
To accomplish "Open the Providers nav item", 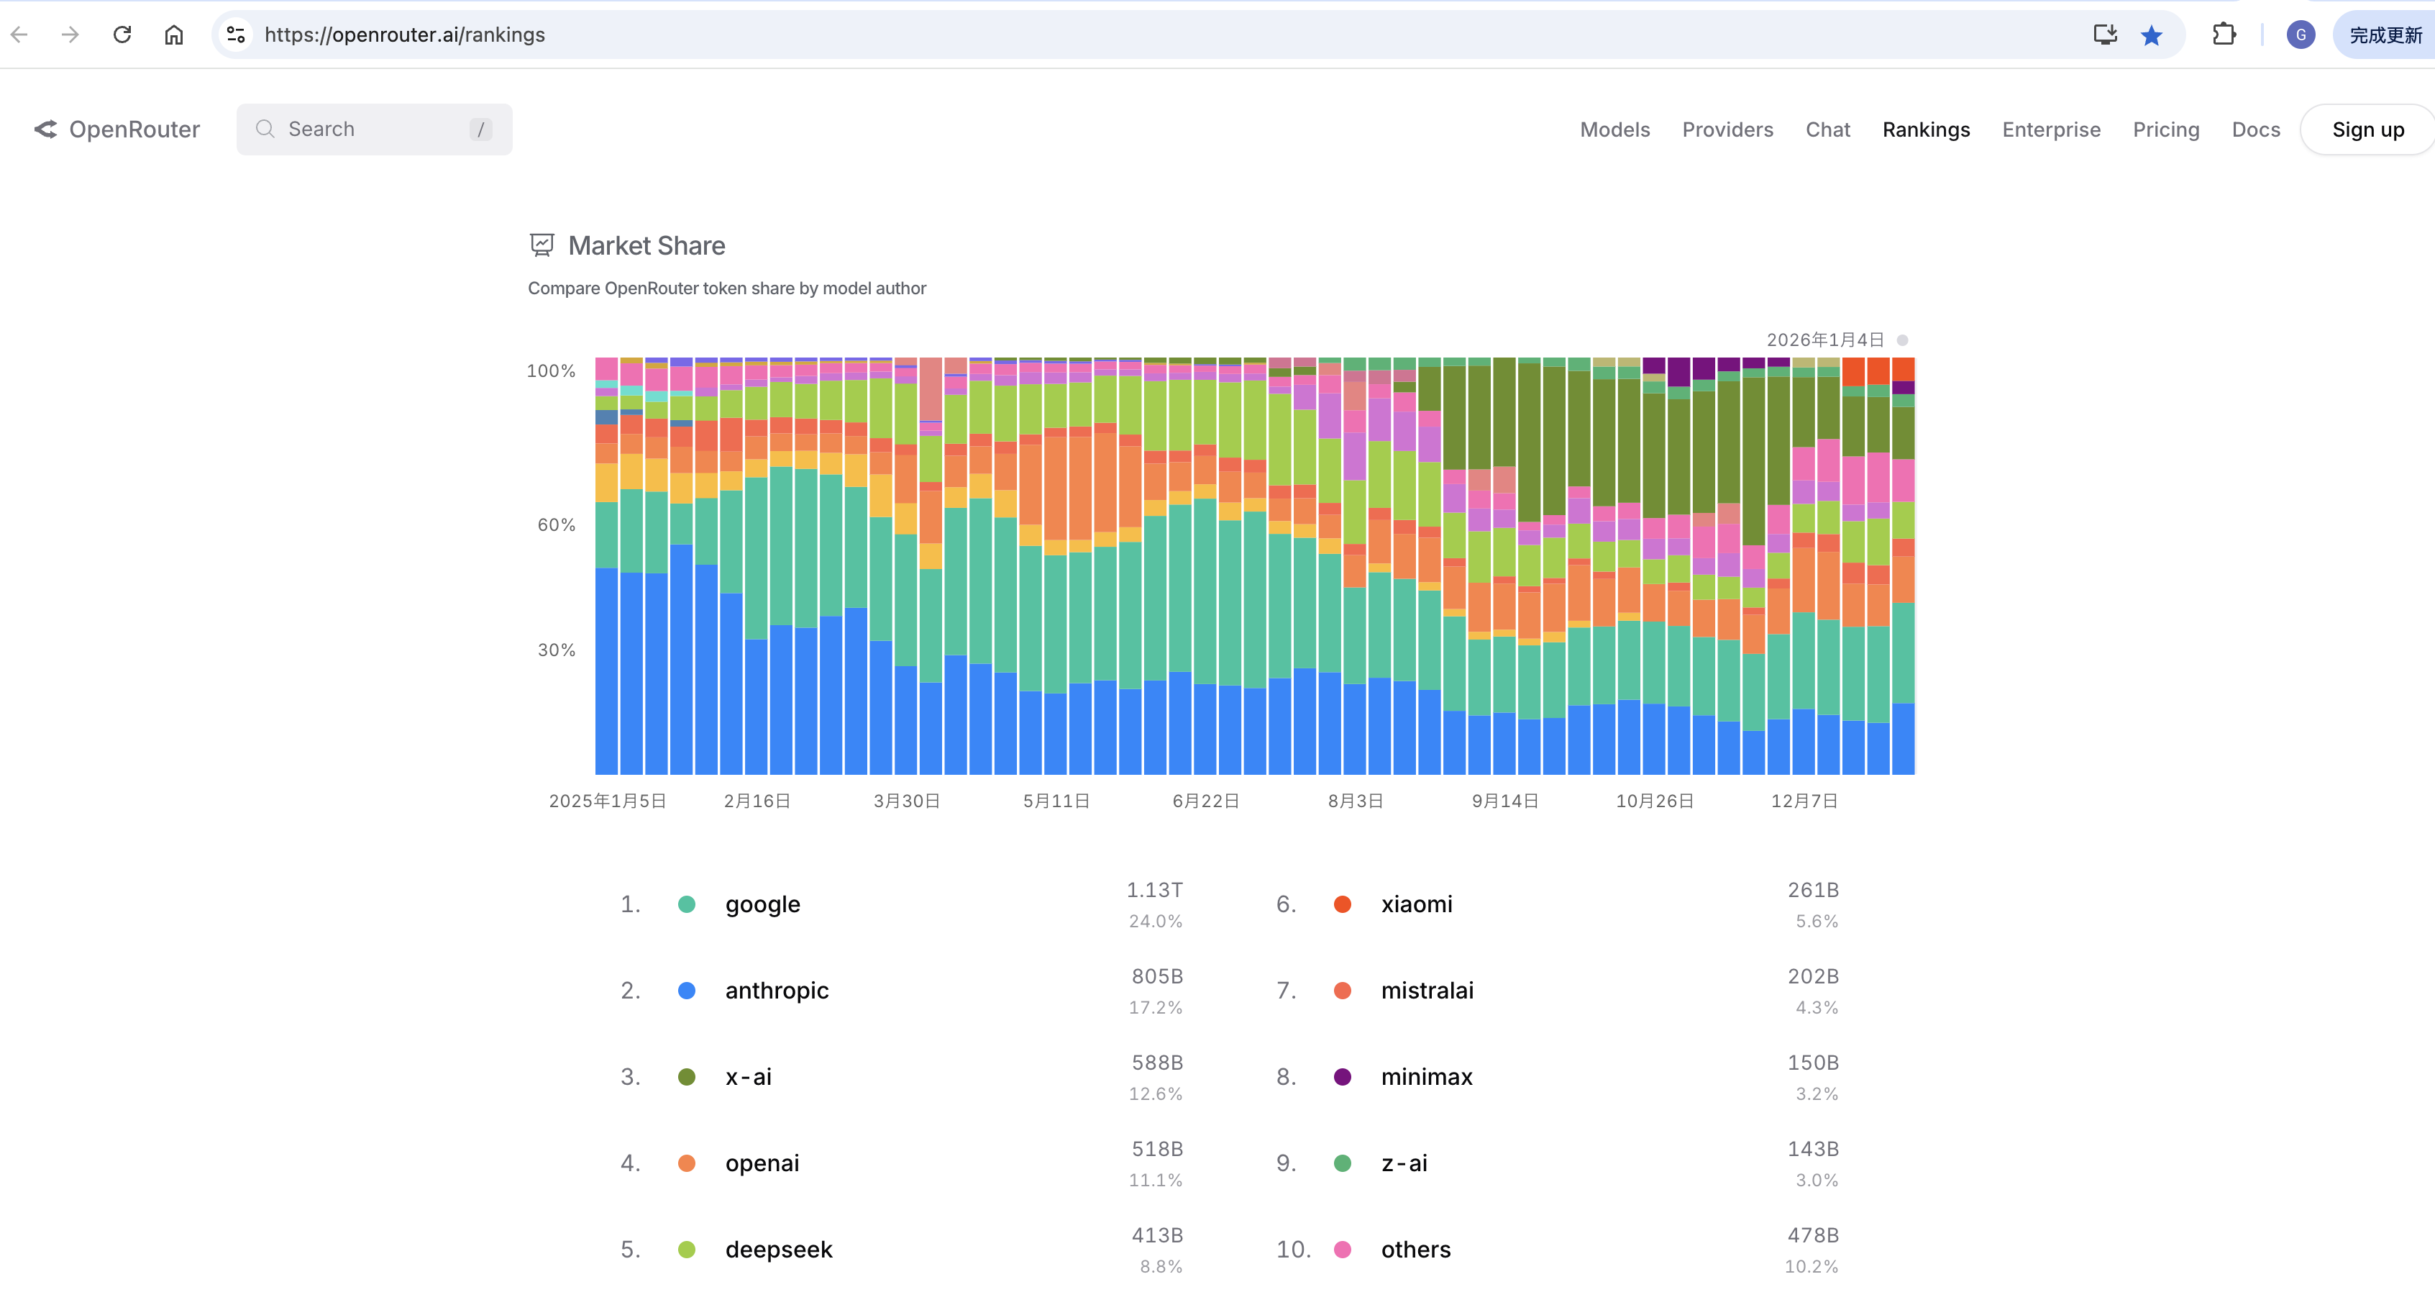I will pyautogui.click(x=1727, y=129).
